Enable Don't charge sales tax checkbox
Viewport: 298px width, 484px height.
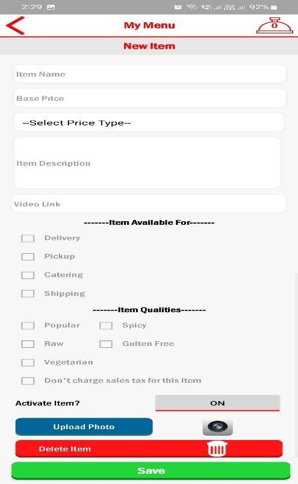pos(28,380)
